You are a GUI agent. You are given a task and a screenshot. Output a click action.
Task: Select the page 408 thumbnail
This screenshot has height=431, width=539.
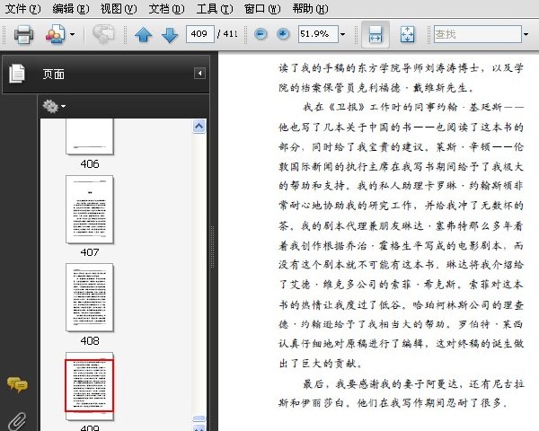(90, 297)
